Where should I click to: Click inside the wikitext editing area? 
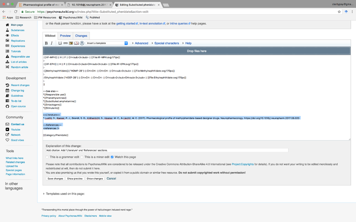point(197,97)
